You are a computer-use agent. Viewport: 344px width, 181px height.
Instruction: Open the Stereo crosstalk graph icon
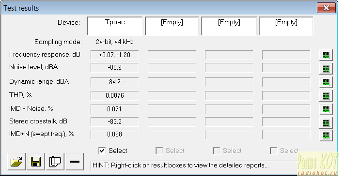[326, 122]
